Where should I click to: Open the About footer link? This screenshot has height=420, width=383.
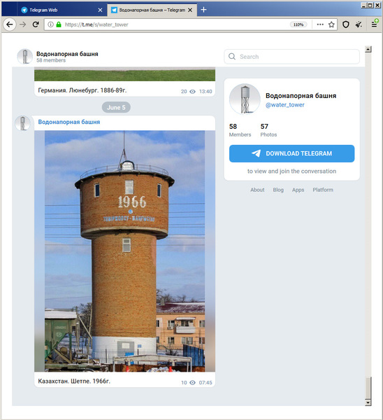(x=257, y=190)
